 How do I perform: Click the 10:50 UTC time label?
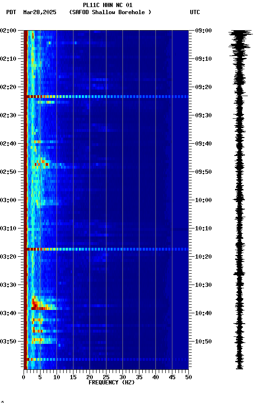[203, 342]
